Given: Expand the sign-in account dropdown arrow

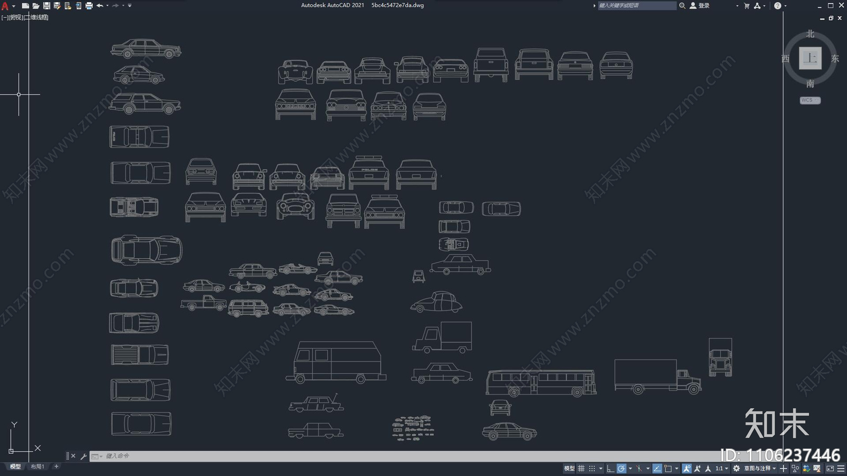Looking at the screenshot, I should [737, 6].
